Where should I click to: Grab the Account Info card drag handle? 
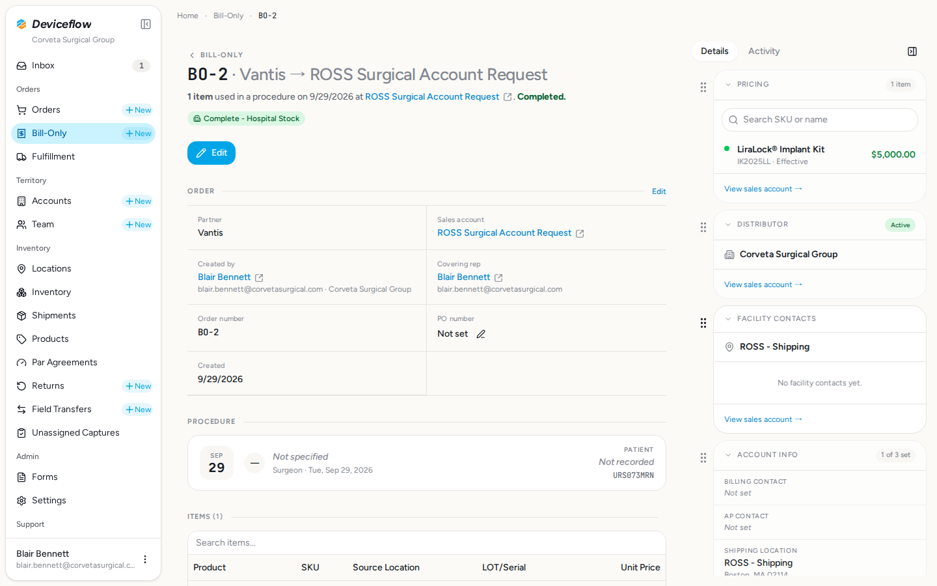tap(703, 458)
